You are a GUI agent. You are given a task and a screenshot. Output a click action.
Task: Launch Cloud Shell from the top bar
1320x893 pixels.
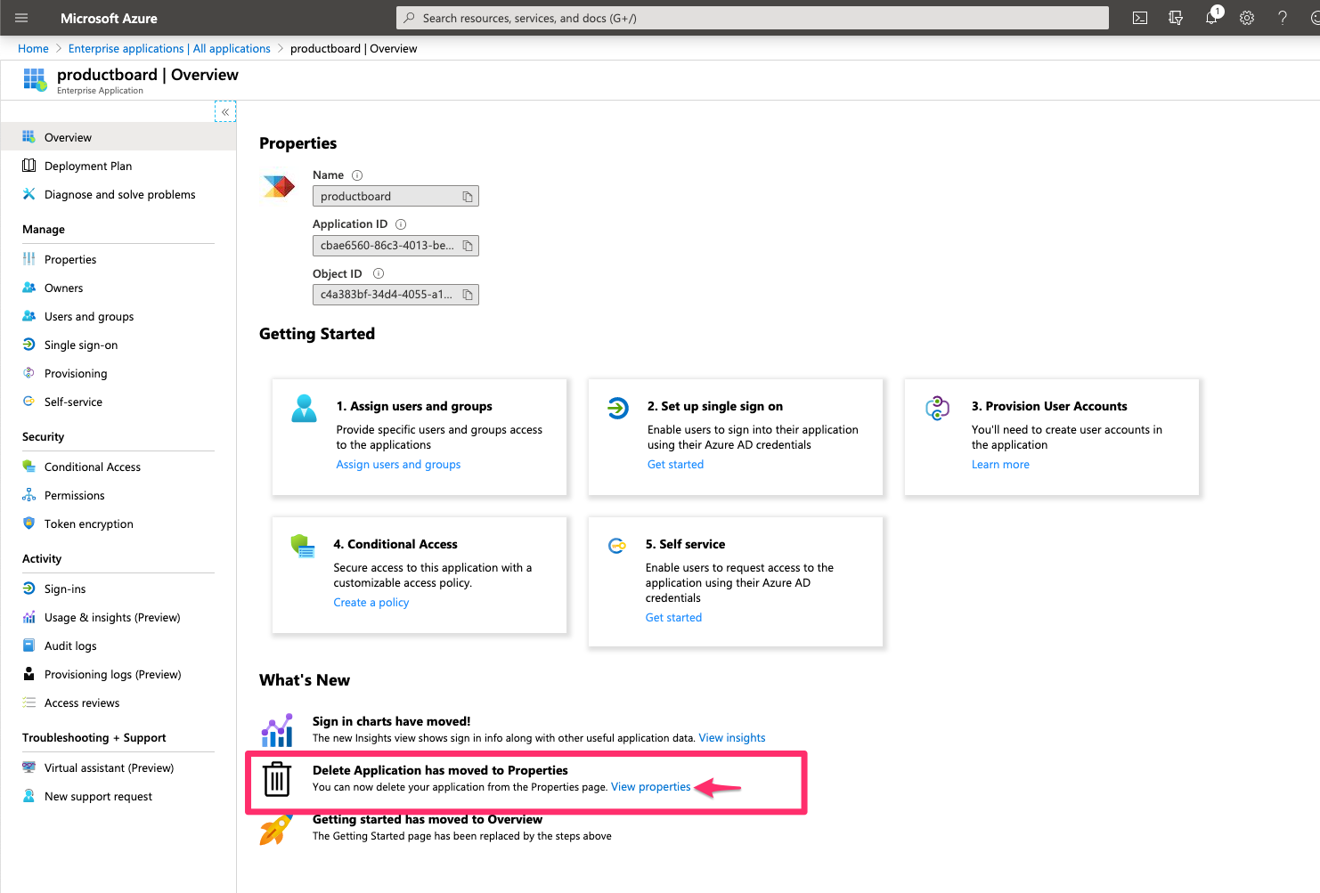coord(1139,18)
